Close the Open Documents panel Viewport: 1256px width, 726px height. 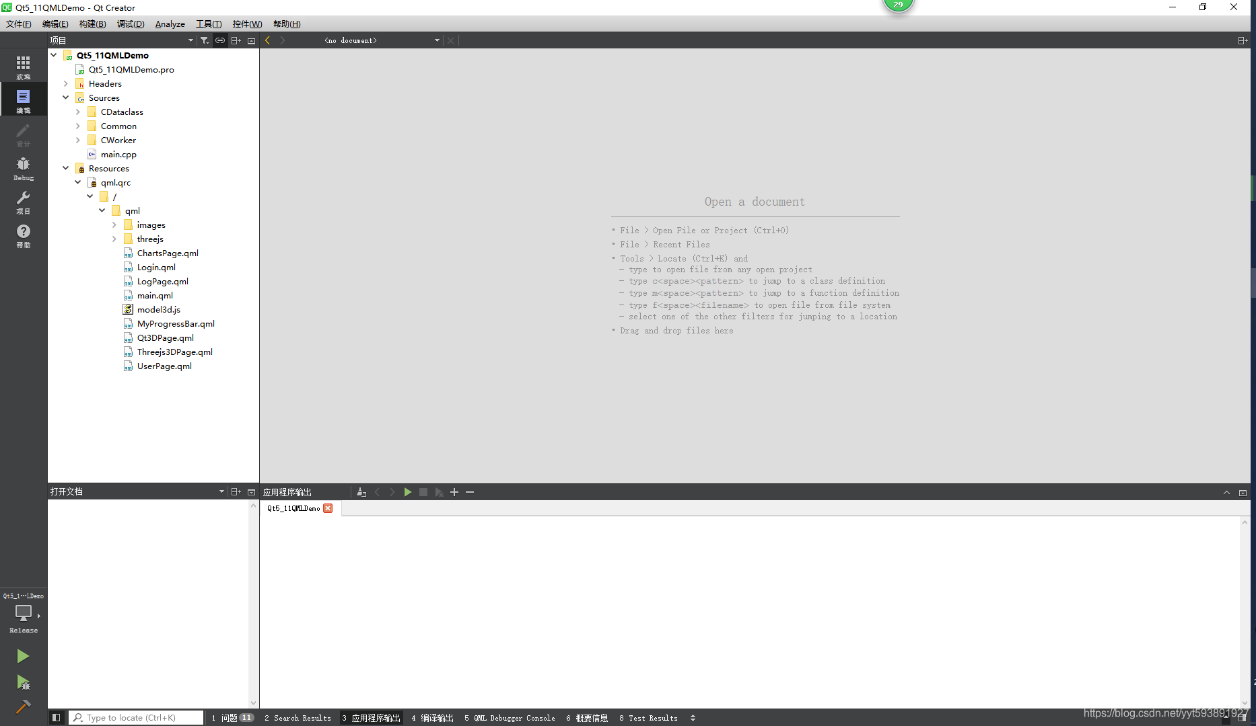click(x=251, y=492)
